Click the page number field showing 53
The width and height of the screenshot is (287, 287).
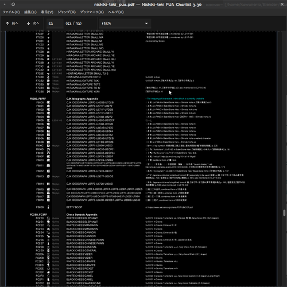point(55,24)
